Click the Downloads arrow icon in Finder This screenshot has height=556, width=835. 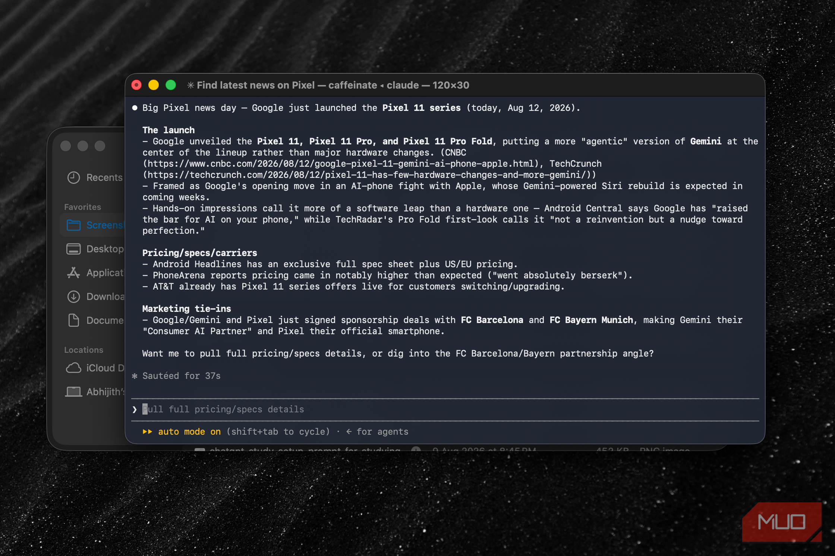[x=73, y=296]
